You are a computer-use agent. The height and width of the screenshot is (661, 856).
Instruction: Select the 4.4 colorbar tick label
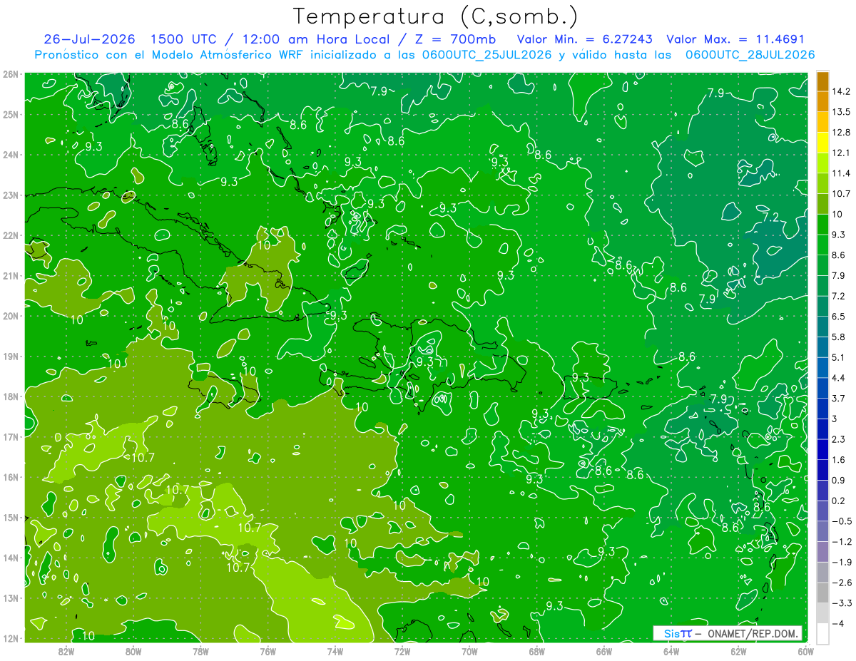(838, 378)
